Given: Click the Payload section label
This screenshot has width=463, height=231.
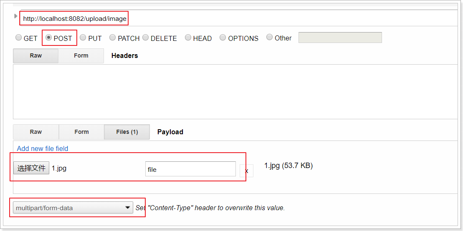Looking at the screenshot, I should [170, 132].
